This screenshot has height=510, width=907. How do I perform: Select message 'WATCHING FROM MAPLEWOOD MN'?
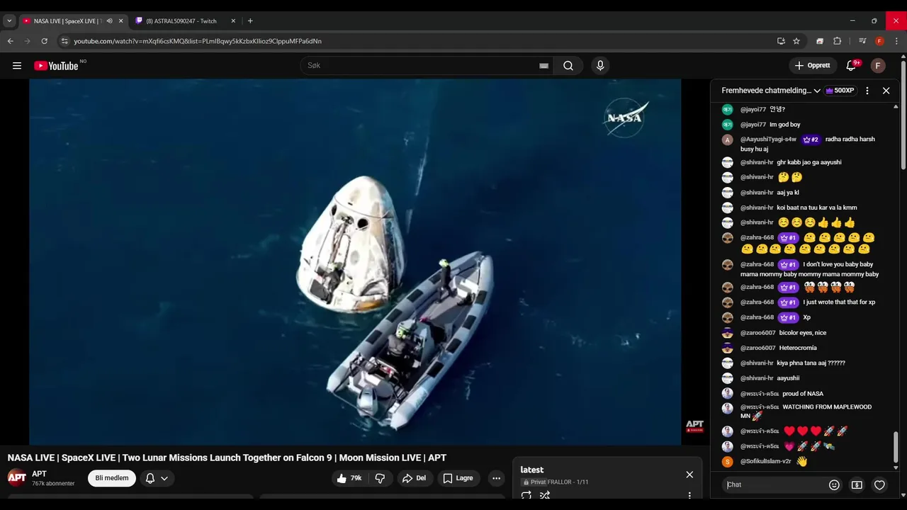pos(806,412)
